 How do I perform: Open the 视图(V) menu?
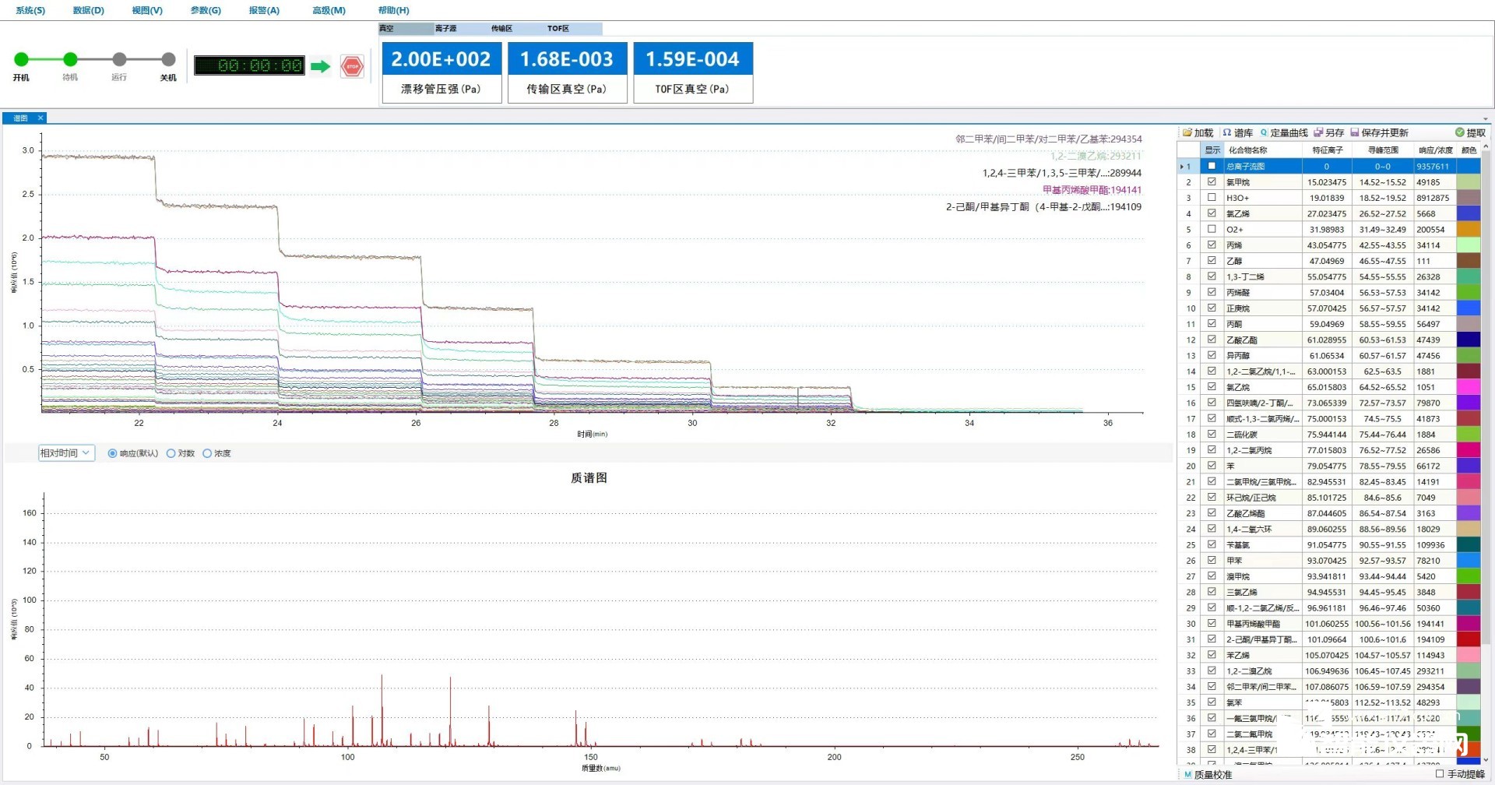tap(147, 10)
